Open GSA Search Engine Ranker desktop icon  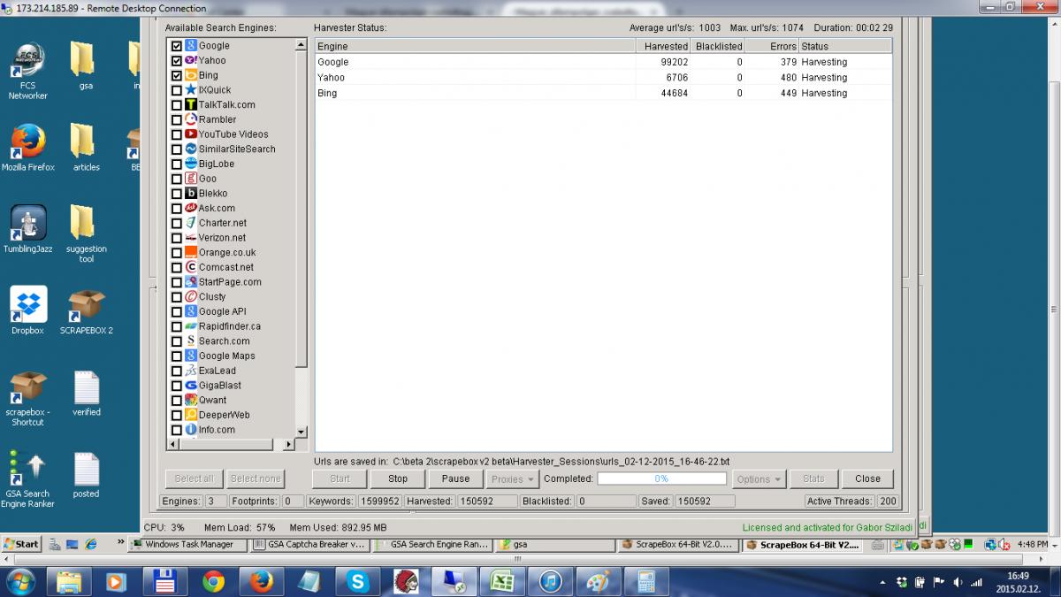[27, 478]
